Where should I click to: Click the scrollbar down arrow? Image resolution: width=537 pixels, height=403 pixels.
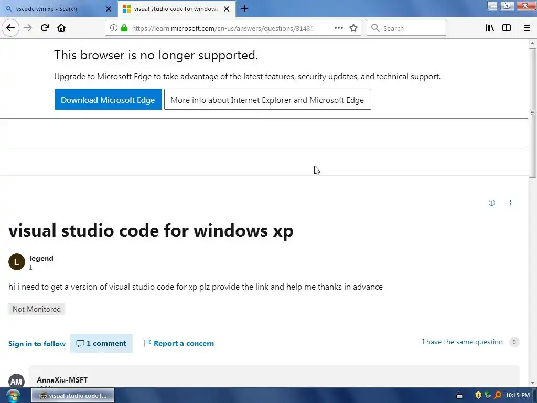(x=532, y=384)
